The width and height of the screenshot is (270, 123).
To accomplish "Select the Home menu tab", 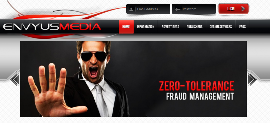I will click(126, 27).
